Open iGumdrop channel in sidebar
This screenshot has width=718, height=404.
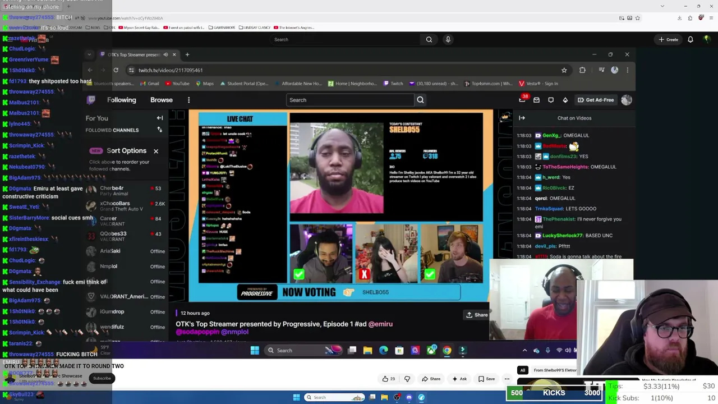point(125,311)
